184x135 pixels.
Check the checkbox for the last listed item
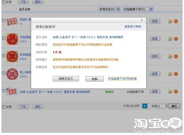(4, 91)
